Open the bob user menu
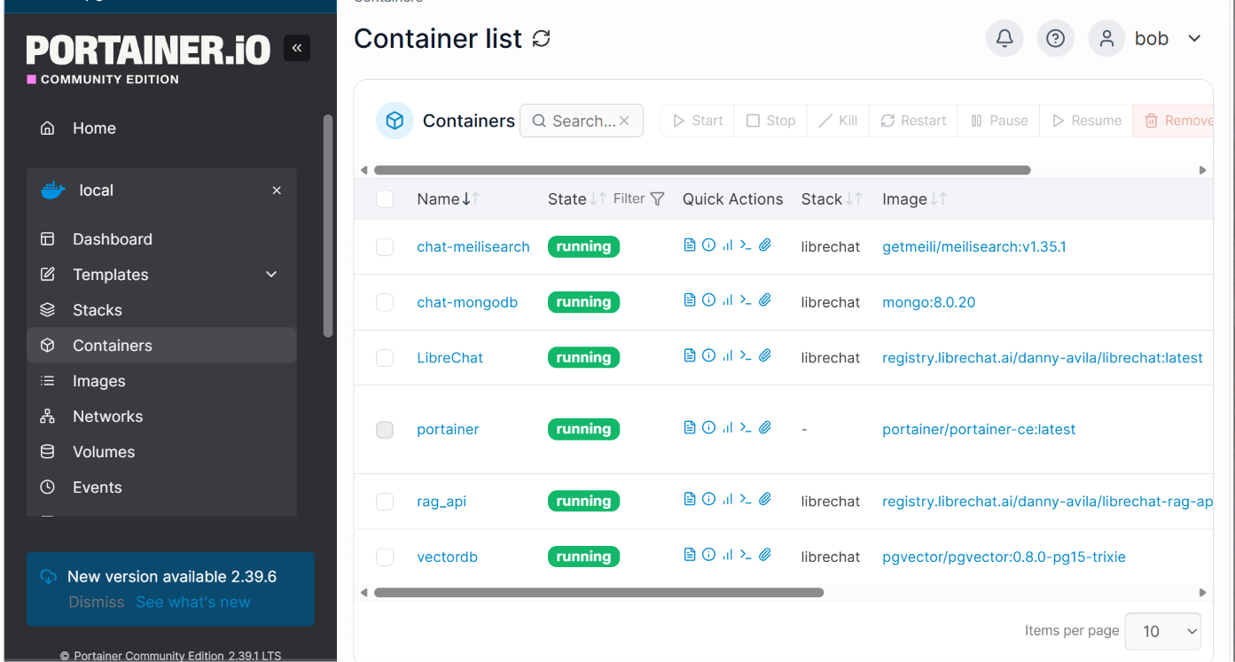This screenshot has width=1235, height=662. [1145, 39]
